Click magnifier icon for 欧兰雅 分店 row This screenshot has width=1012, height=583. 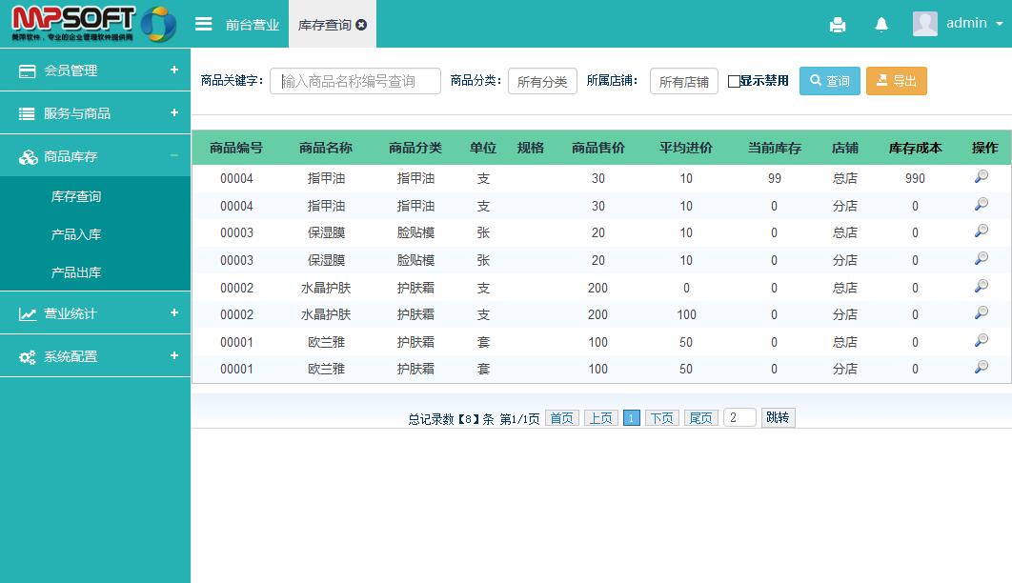[x=981, y=368]
